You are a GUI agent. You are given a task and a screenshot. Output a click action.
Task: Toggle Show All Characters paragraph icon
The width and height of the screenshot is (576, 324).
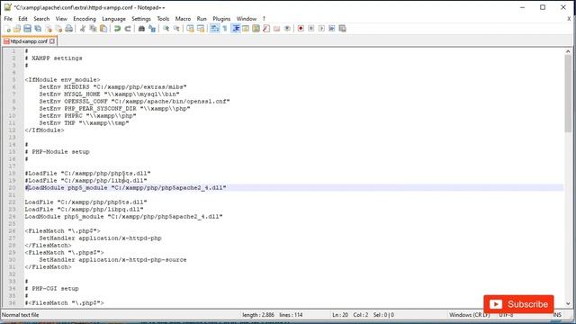point(225,29)
